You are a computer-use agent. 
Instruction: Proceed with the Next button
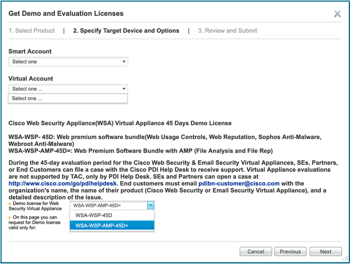(x=325, y=252)
